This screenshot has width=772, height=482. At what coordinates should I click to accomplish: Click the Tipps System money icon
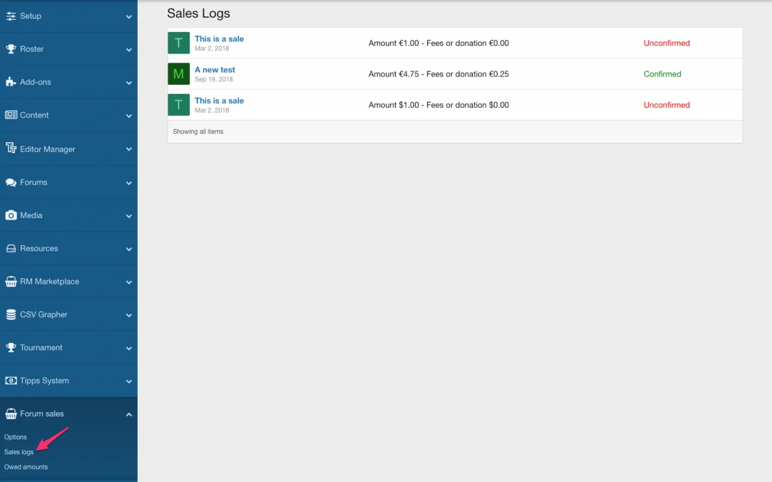pyautogui.click(x=11, y=381)
